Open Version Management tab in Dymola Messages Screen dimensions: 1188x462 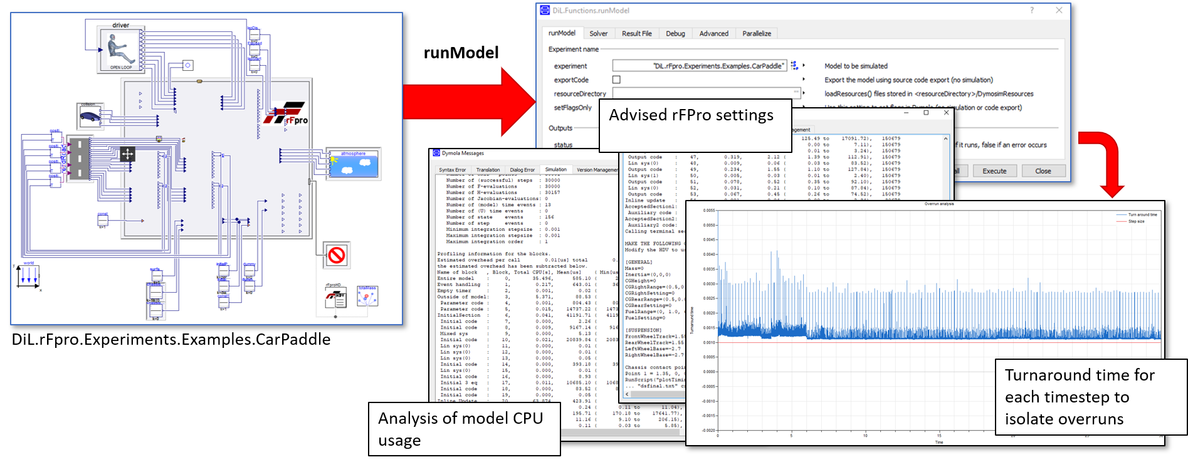[x=597, y=170]
